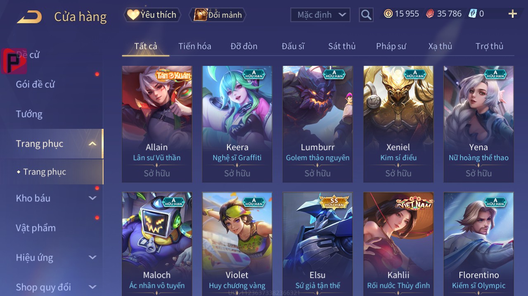Tap the SS badge on Elsu skin

pyautogui.click(x=334, y=202)
